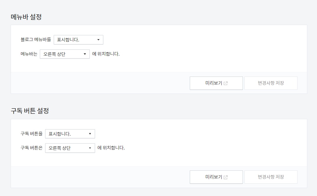Viewport: 317px width, 196px height.
Task: Open the 메뉴바 position dropdown
Action: 65,54
